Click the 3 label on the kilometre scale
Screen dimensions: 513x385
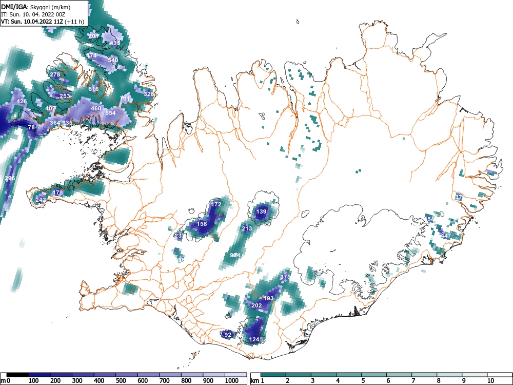point(312,381)
